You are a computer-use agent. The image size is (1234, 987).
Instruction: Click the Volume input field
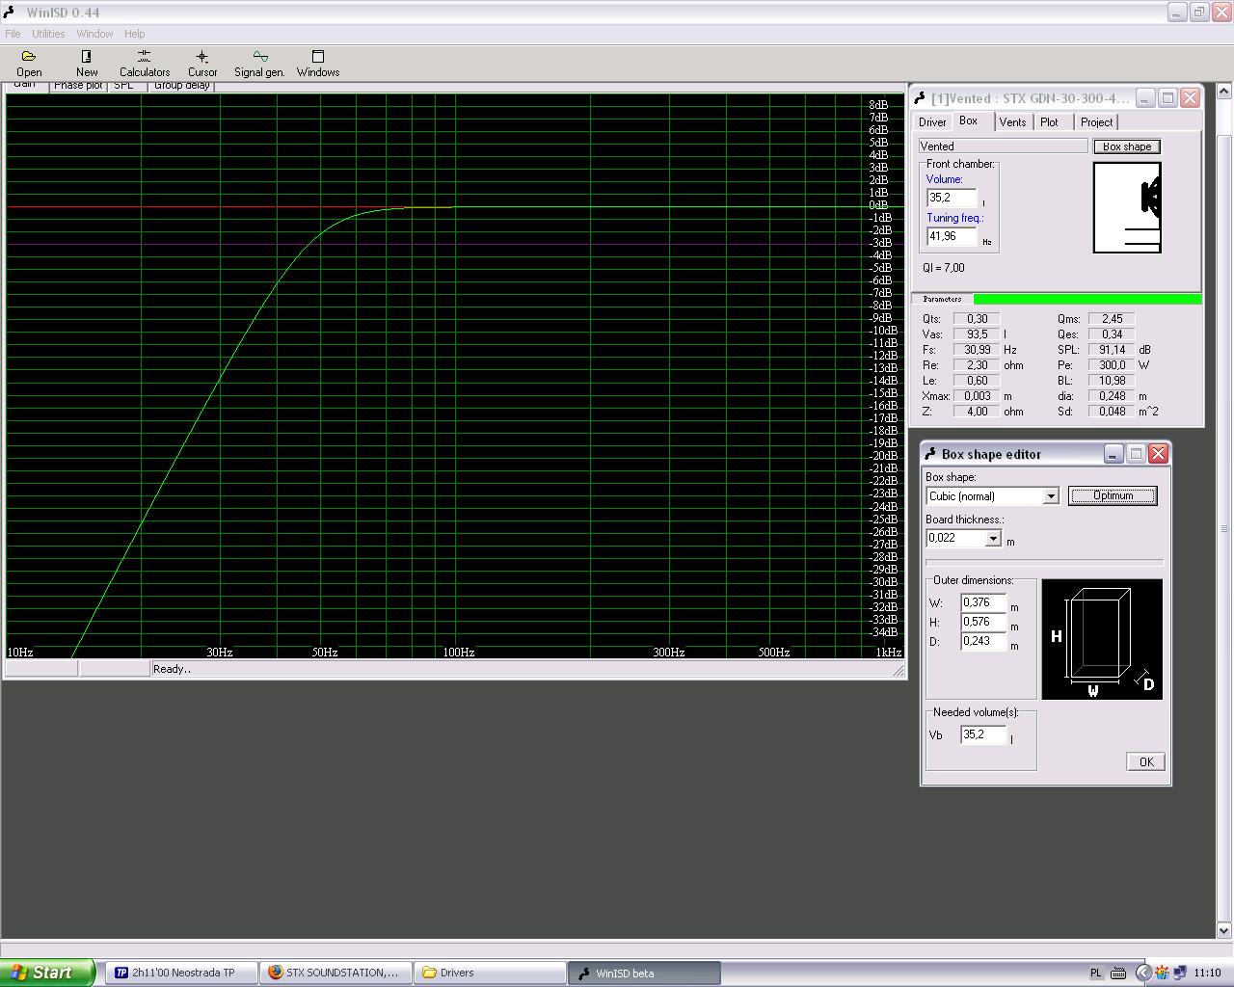click(x=951, y=198)
